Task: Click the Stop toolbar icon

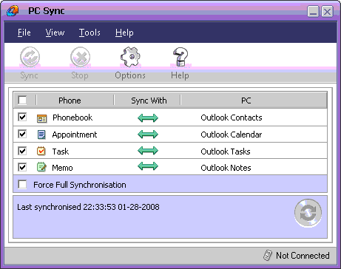Action: 80,57
